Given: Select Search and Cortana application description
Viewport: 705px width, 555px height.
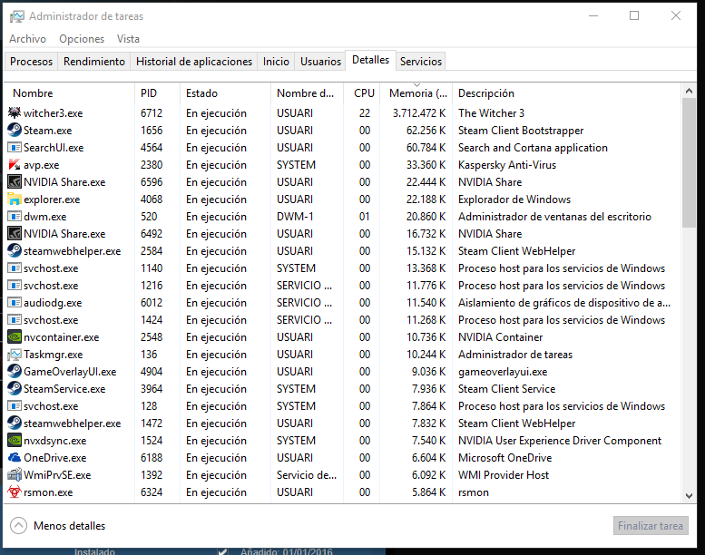Looking at the screenshot, I should click(x=533, y=148).
